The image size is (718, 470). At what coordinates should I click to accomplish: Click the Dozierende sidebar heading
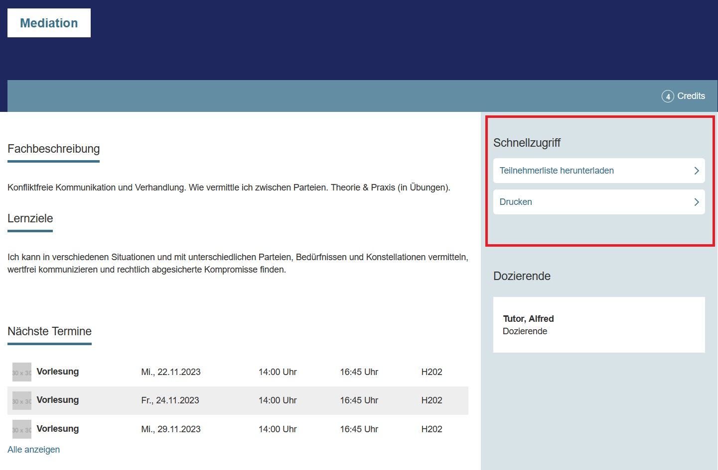coord(522,276)
